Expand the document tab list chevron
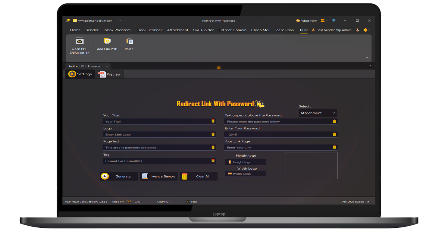 371,66
